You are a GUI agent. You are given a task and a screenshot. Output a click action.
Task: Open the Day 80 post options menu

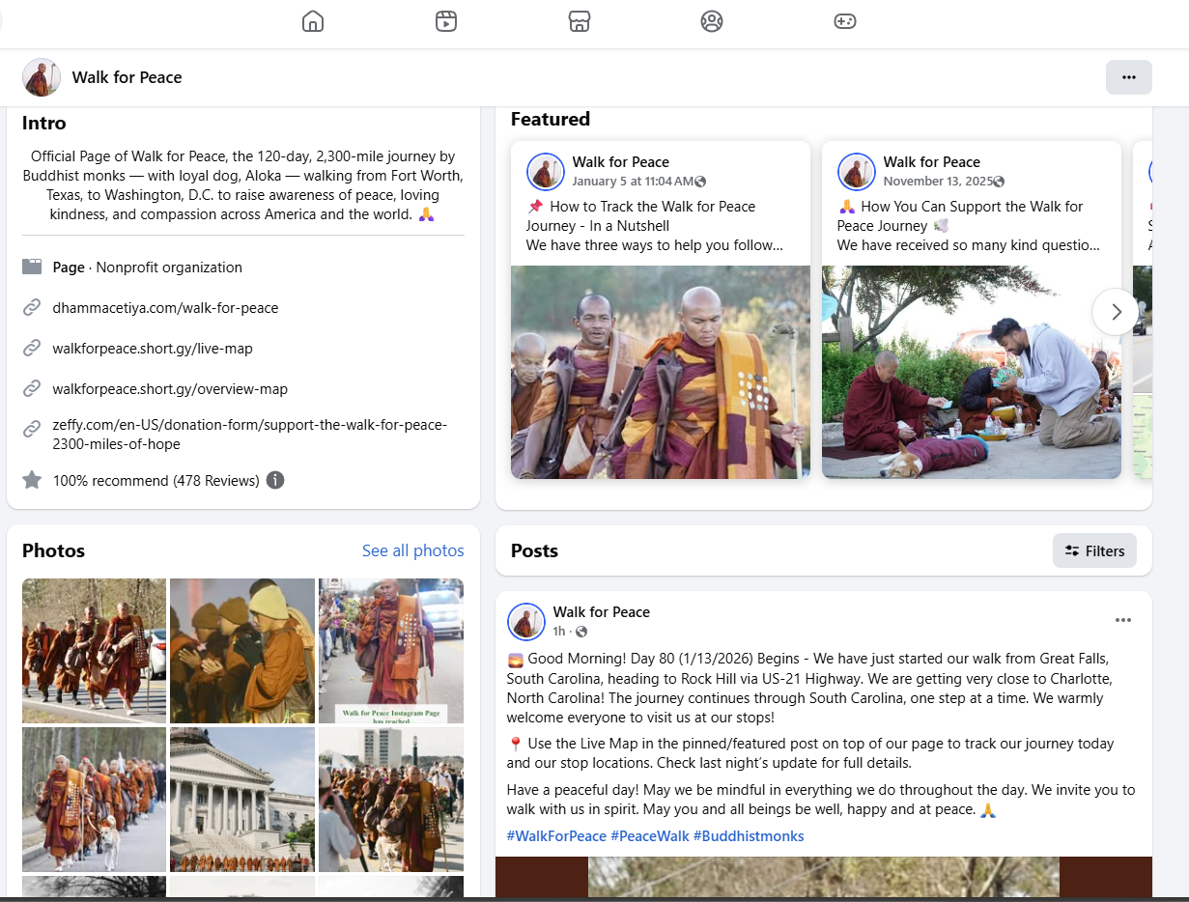tap(1122, 620)
